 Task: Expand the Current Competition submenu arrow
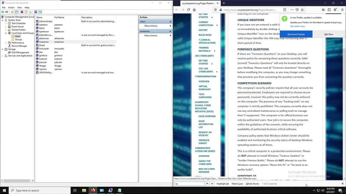(217, 25)
